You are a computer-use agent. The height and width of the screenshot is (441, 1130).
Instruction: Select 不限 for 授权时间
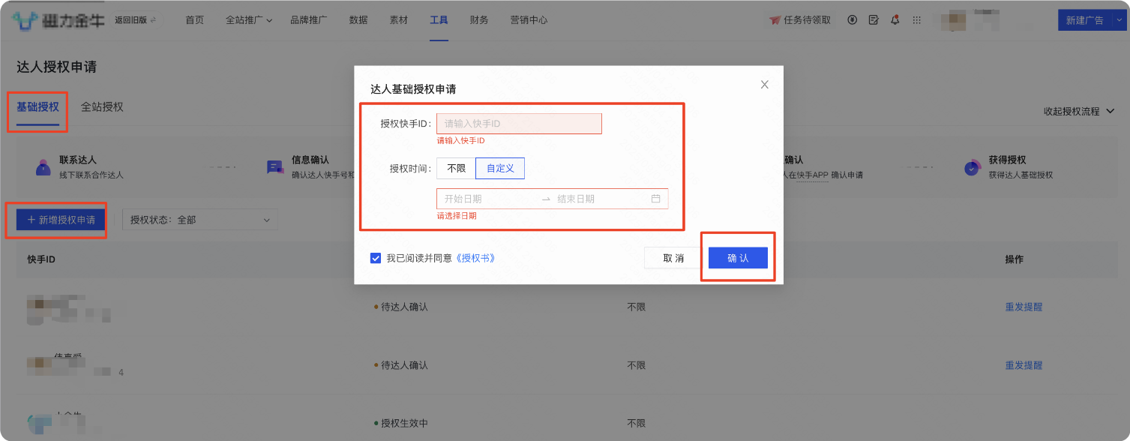455,168
